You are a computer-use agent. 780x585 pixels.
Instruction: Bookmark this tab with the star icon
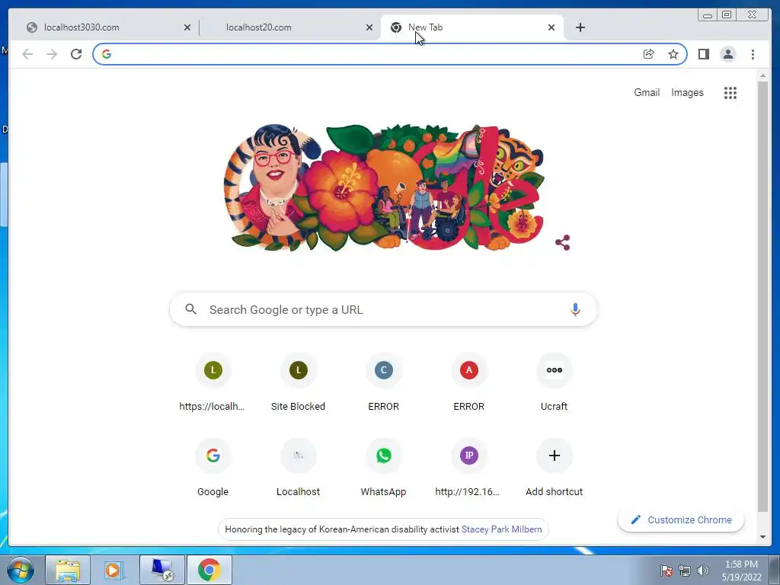click(x=673, y=54)
